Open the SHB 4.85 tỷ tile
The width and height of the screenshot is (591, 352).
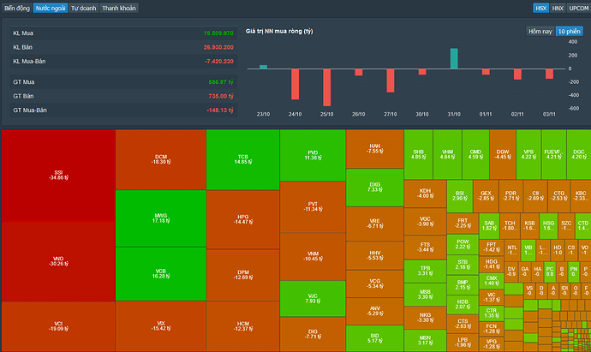click(418, 154)
